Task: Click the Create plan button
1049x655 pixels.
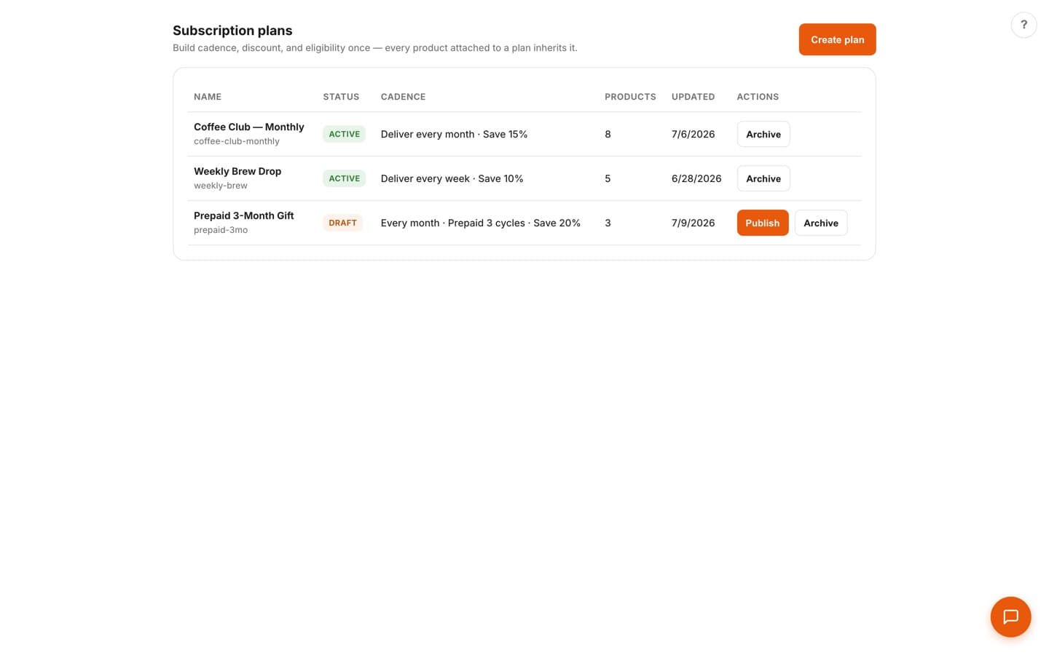Action: coord(837,39)
